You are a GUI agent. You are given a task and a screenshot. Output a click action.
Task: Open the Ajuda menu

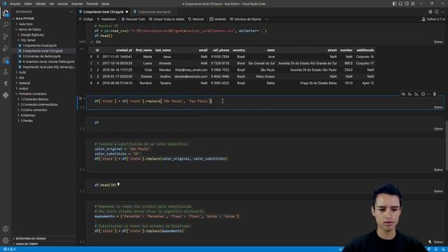pyautogui.click(x=105, y=3)
